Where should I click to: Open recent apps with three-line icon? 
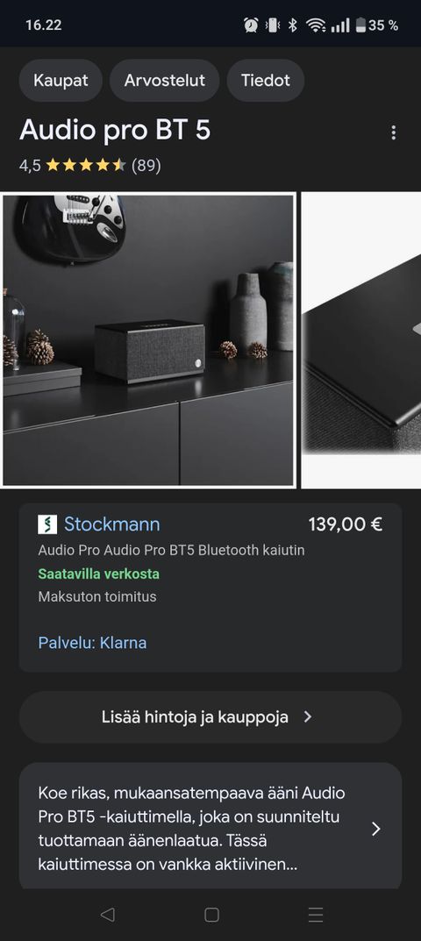click(x=315, y=914)
